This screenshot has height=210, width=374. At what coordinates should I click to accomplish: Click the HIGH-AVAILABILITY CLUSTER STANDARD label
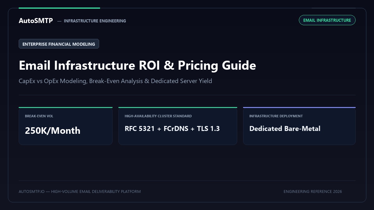[x=158, y=116]
